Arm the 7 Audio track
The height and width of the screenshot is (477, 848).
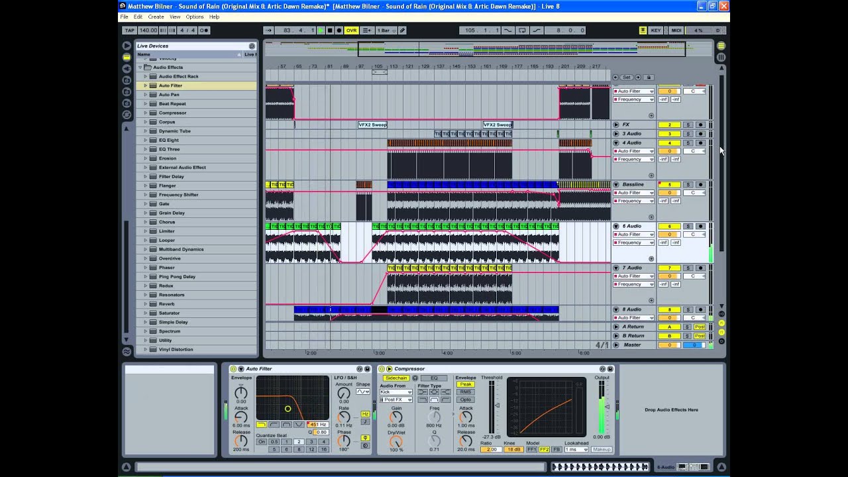(x=700, y=268)
